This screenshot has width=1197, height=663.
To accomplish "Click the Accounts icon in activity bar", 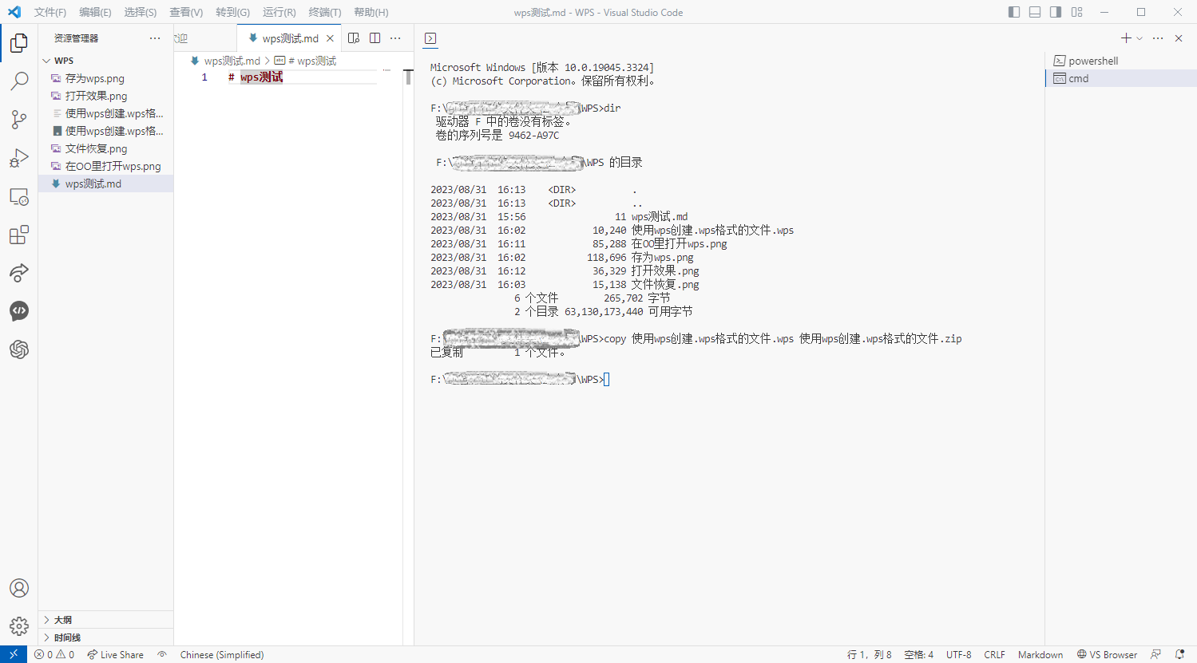I will pos(18,588).
